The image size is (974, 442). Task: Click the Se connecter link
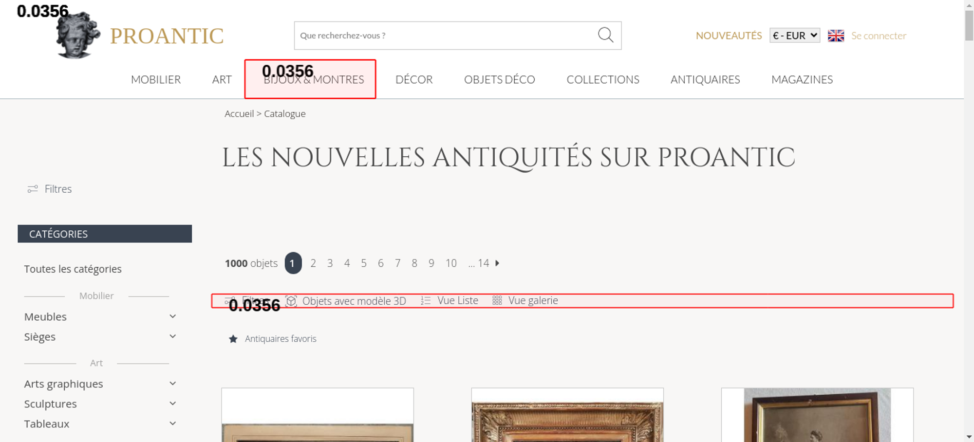coord(879,36)
